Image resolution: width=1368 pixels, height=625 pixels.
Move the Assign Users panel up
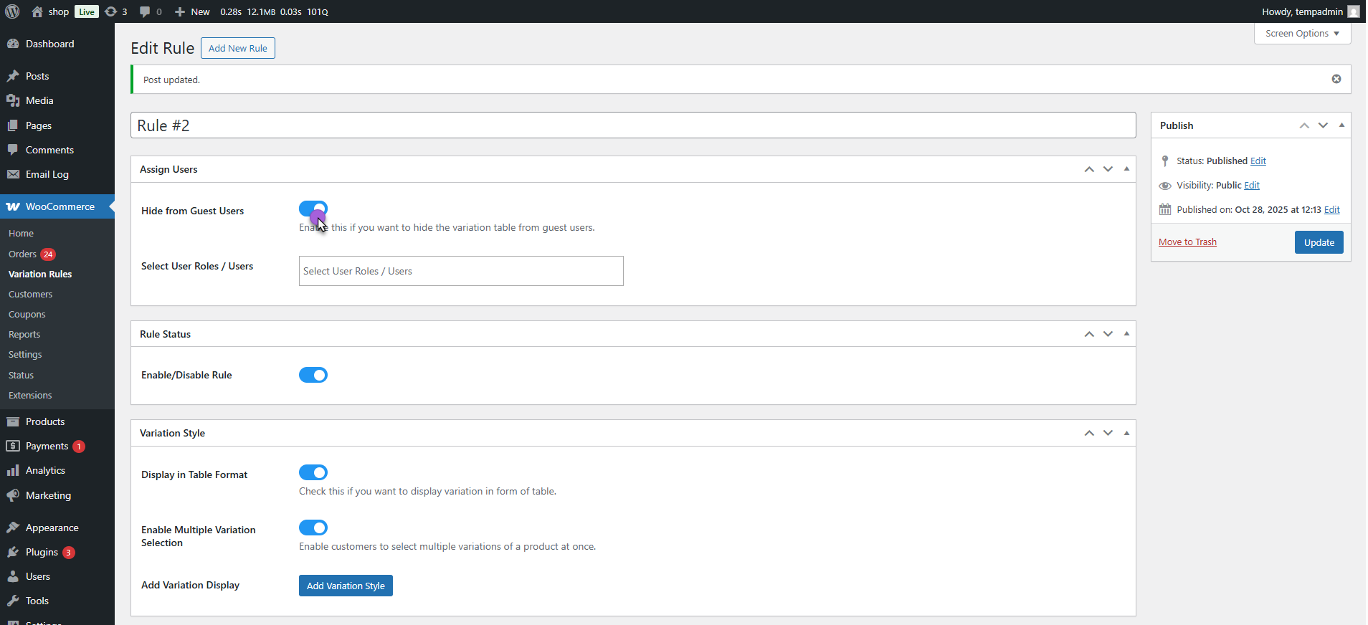[x=1089, y=169]
